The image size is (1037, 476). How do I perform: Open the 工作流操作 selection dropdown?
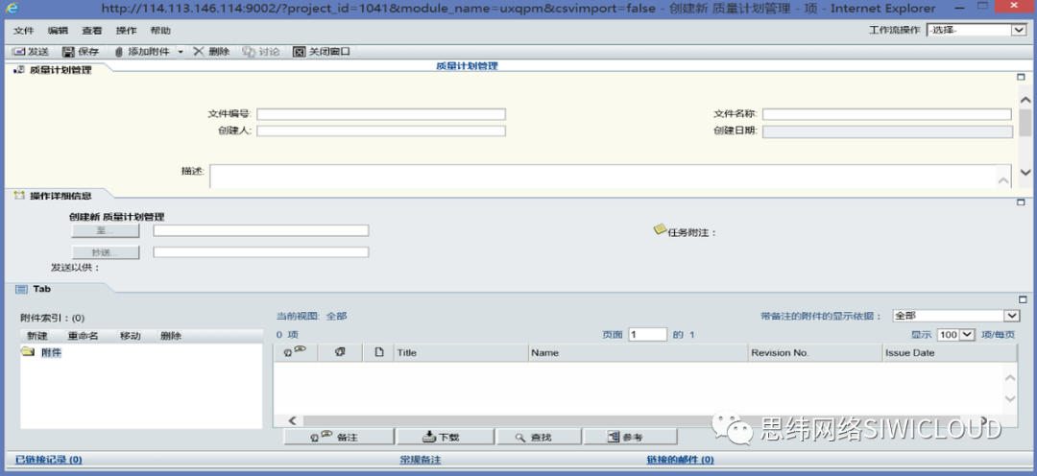click(x=977, y=31)
